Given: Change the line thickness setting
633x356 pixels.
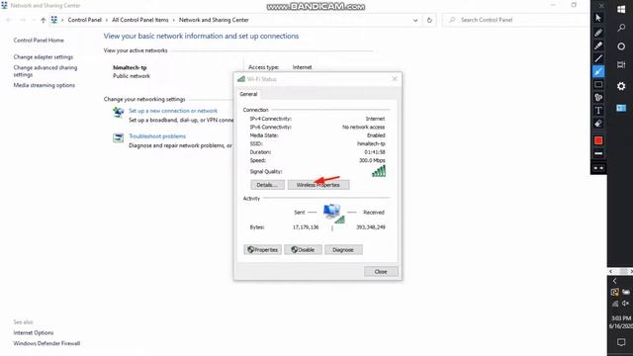Looking at the screenshot, I should coord(598,153).
